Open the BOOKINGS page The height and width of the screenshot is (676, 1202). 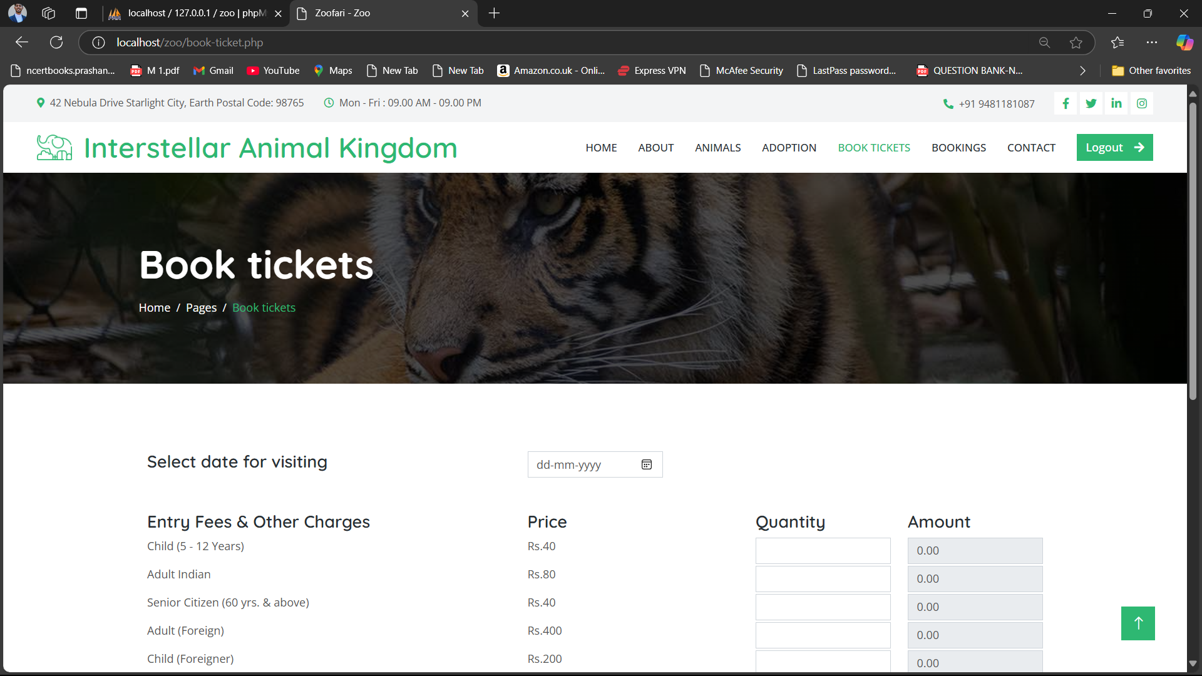coord(958,148)
